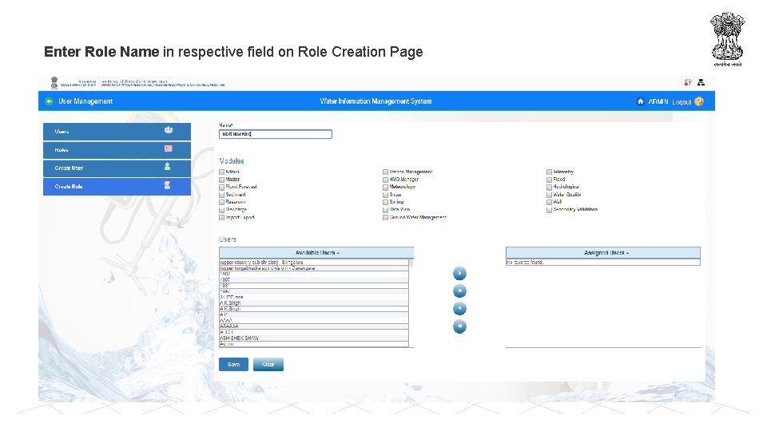767x431 pixels.
Task: Check the Water Quality module
Action: pos(550,195)
